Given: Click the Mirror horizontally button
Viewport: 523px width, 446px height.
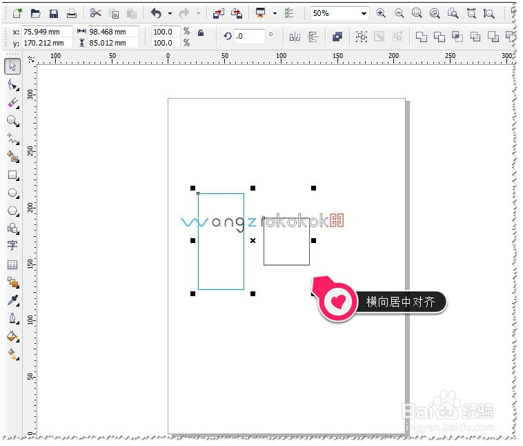Looking at the screenshot, I should 295,37.
